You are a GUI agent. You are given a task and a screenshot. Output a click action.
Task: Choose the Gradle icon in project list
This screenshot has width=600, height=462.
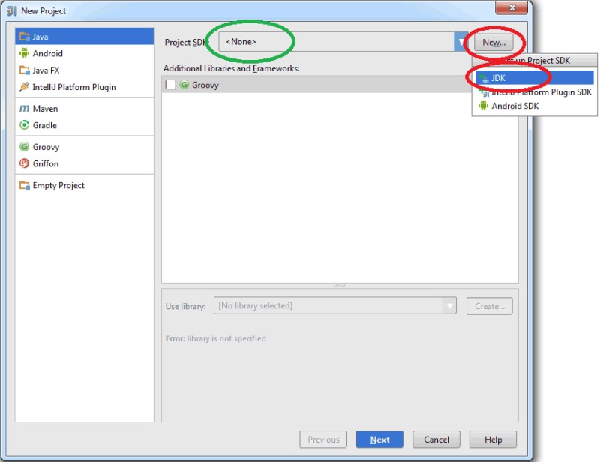(25, 125)
